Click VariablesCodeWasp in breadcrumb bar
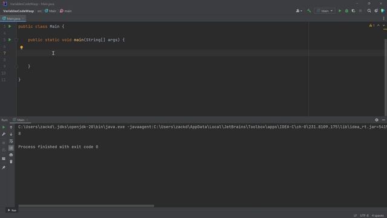 click(19, 11)
